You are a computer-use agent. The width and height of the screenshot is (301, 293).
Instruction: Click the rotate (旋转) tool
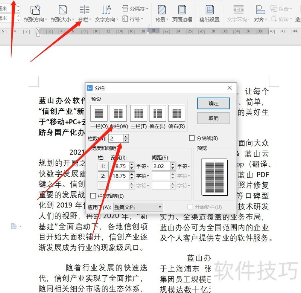[281, 19]
